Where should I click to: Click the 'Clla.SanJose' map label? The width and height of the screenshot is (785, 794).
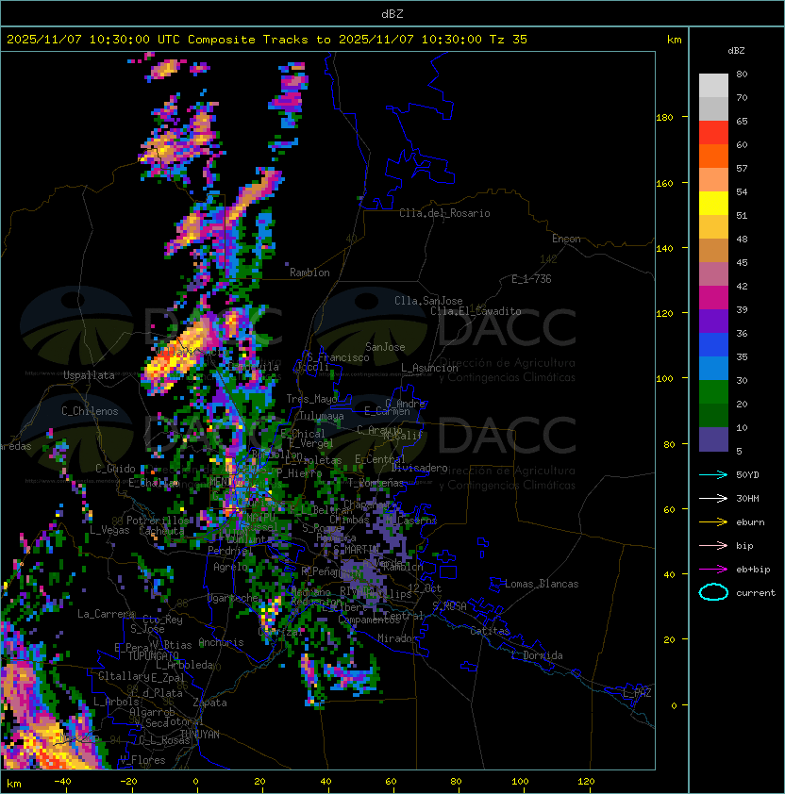[428, 301]
